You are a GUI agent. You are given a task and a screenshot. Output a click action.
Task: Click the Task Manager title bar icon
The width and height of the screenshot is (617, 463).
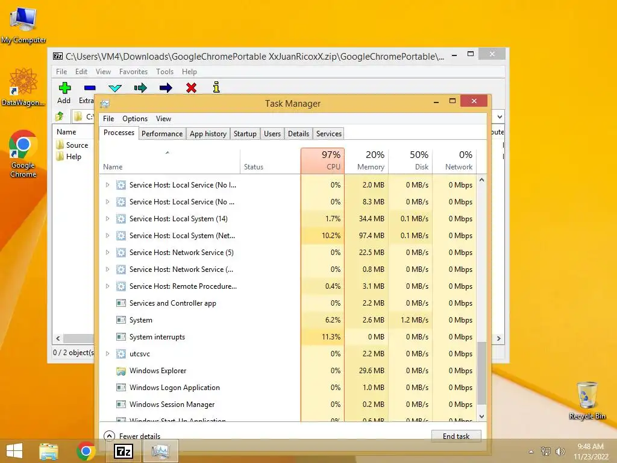[x=105, y=104]
